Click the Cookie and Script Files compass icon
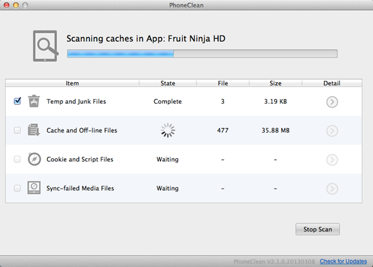Viewport: 373px width, 267px height. pos(34,159)
